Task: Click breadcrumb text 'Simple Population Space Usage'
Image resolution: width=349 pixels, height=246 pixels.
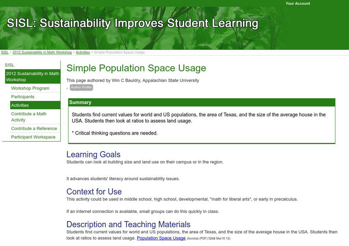Action: 119,52
